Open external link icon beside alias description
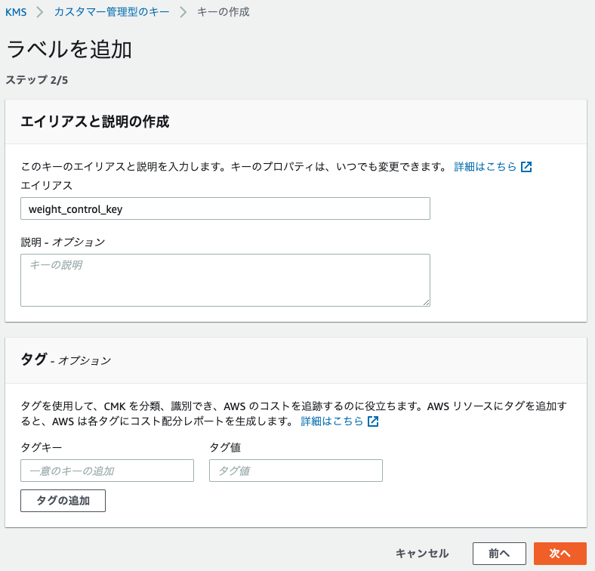 pos(526,167)
